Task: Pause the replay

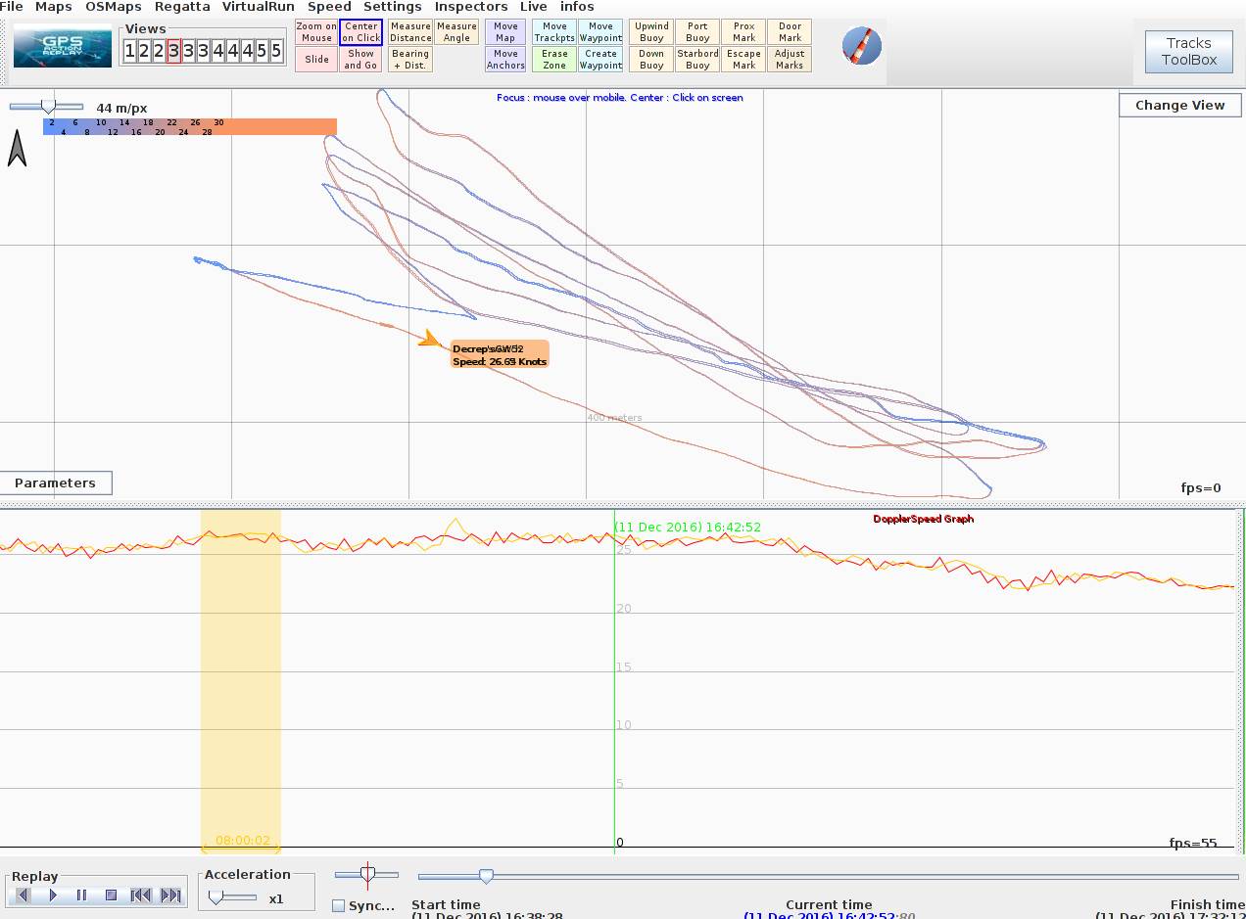Action: (81, 895)
